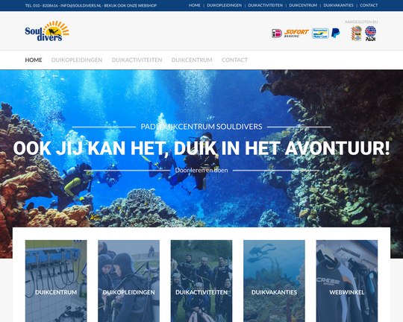The height and width of the screenshot is (322, 403).
Task: Open the DUIKCENTRUM image card
Action: coord(56,281)
